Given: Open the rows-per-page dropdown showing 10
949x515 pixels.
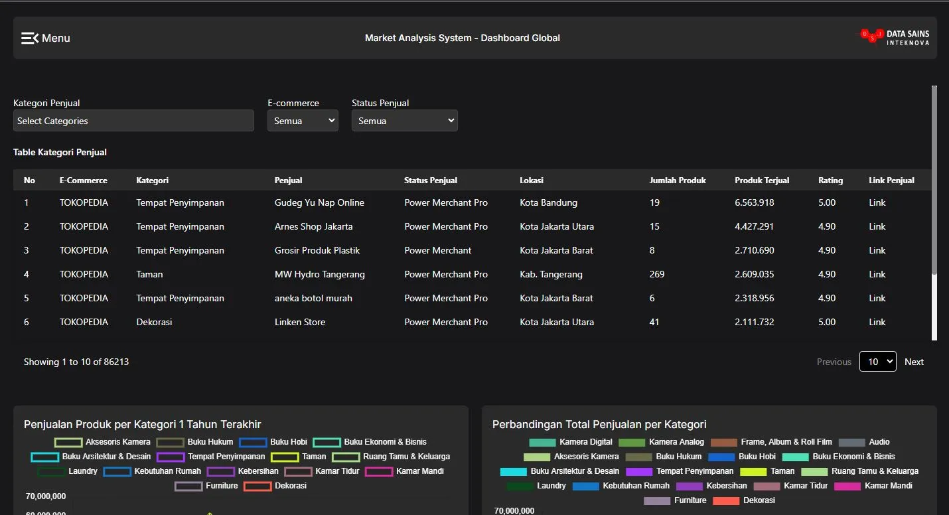Looking at the screenshot, I should tap(878, 362).
